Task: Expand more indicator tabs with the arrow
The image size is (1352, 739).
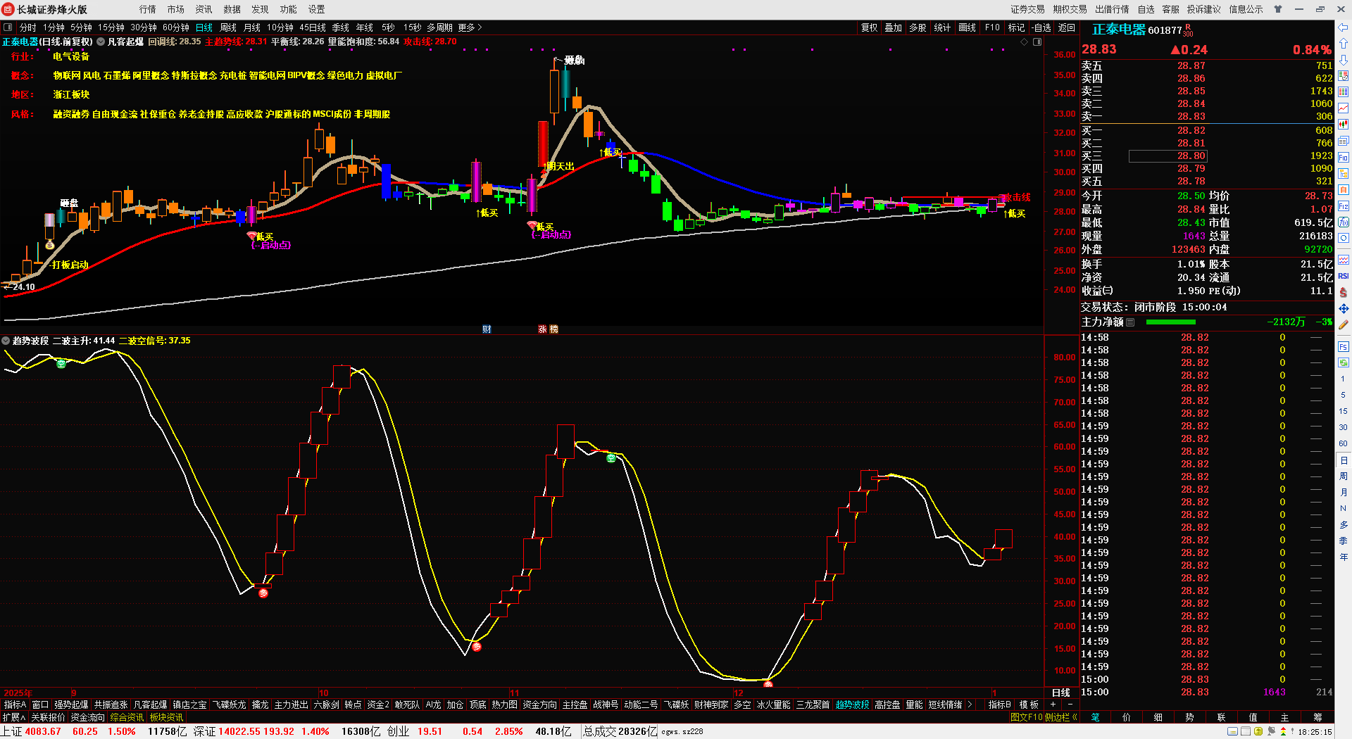Action: click(x=970, y=705)
